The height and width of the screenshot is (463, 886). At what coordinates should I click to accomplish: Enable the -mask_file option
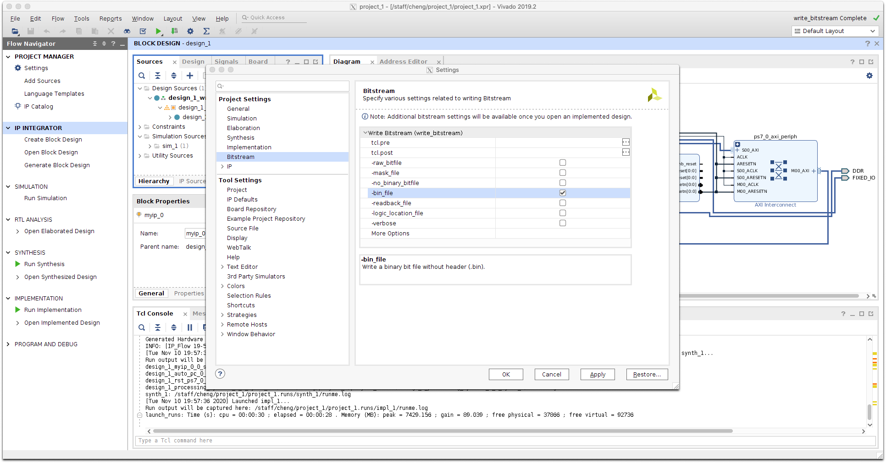[x=563, y=173]
